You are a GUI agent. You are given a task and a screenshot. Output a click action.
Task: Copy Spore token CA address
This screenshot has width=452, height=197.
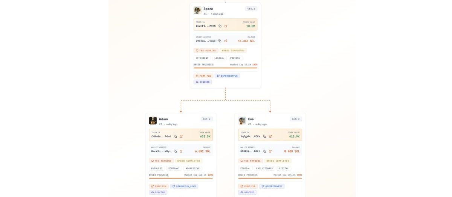pos(220,26)
